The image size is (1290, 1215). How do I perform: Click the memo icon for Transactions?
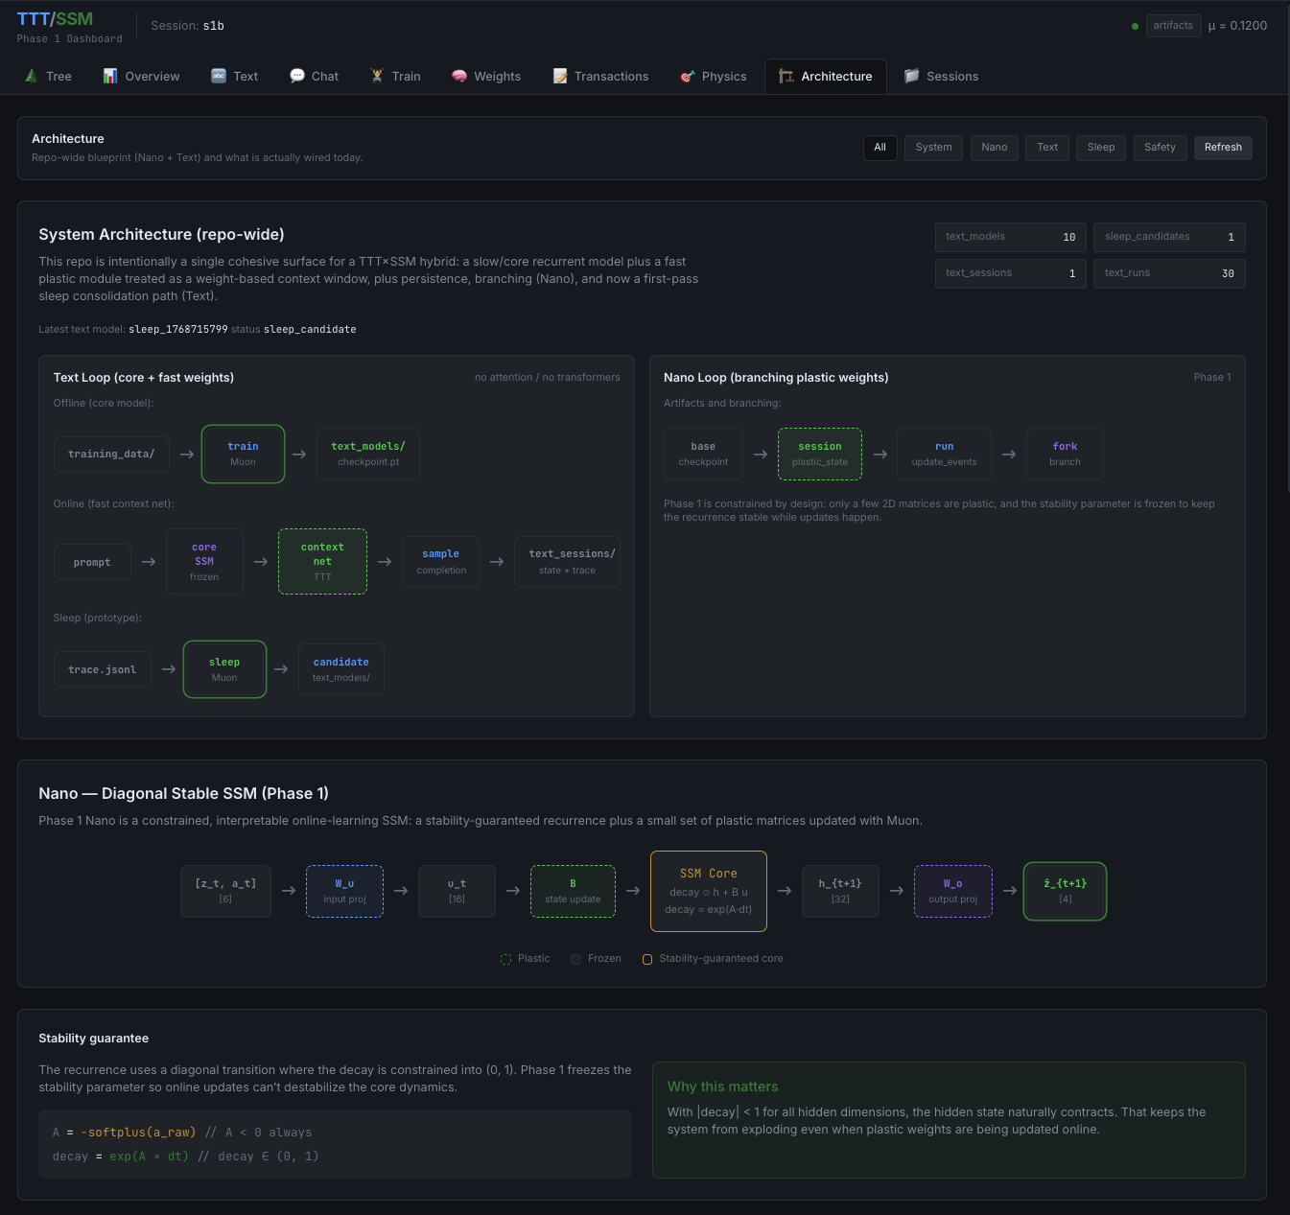[560, 76]
